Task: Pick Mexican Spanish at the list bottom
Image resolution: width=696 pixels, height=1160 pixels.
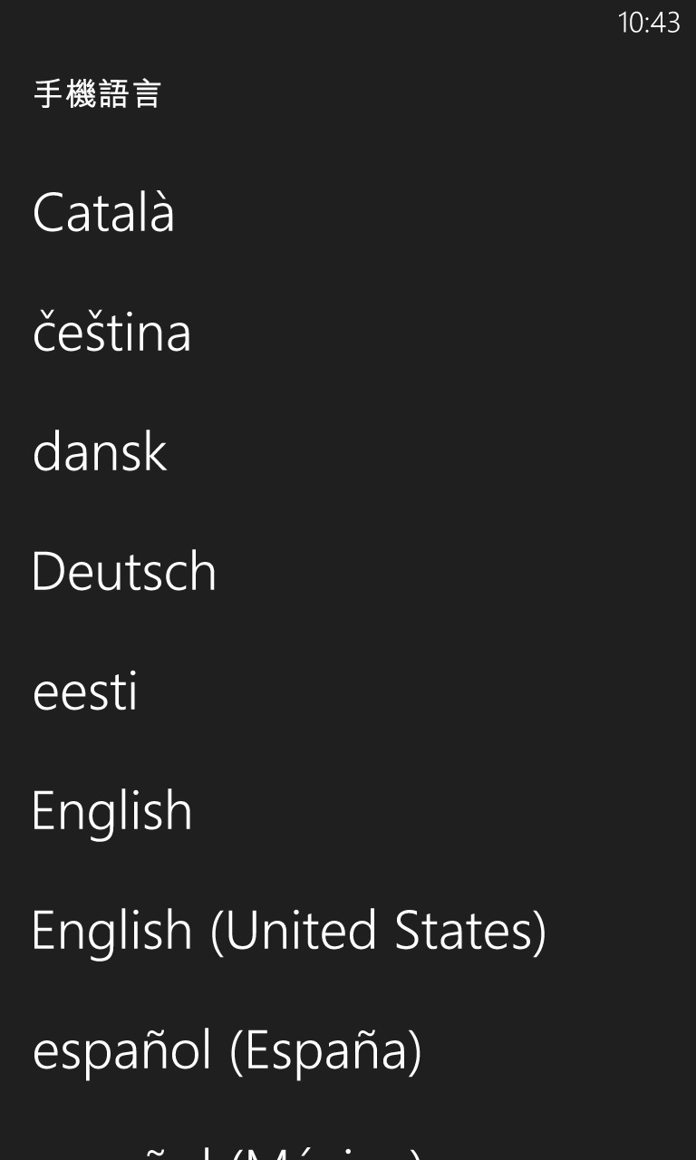Action: point(227,1151)
